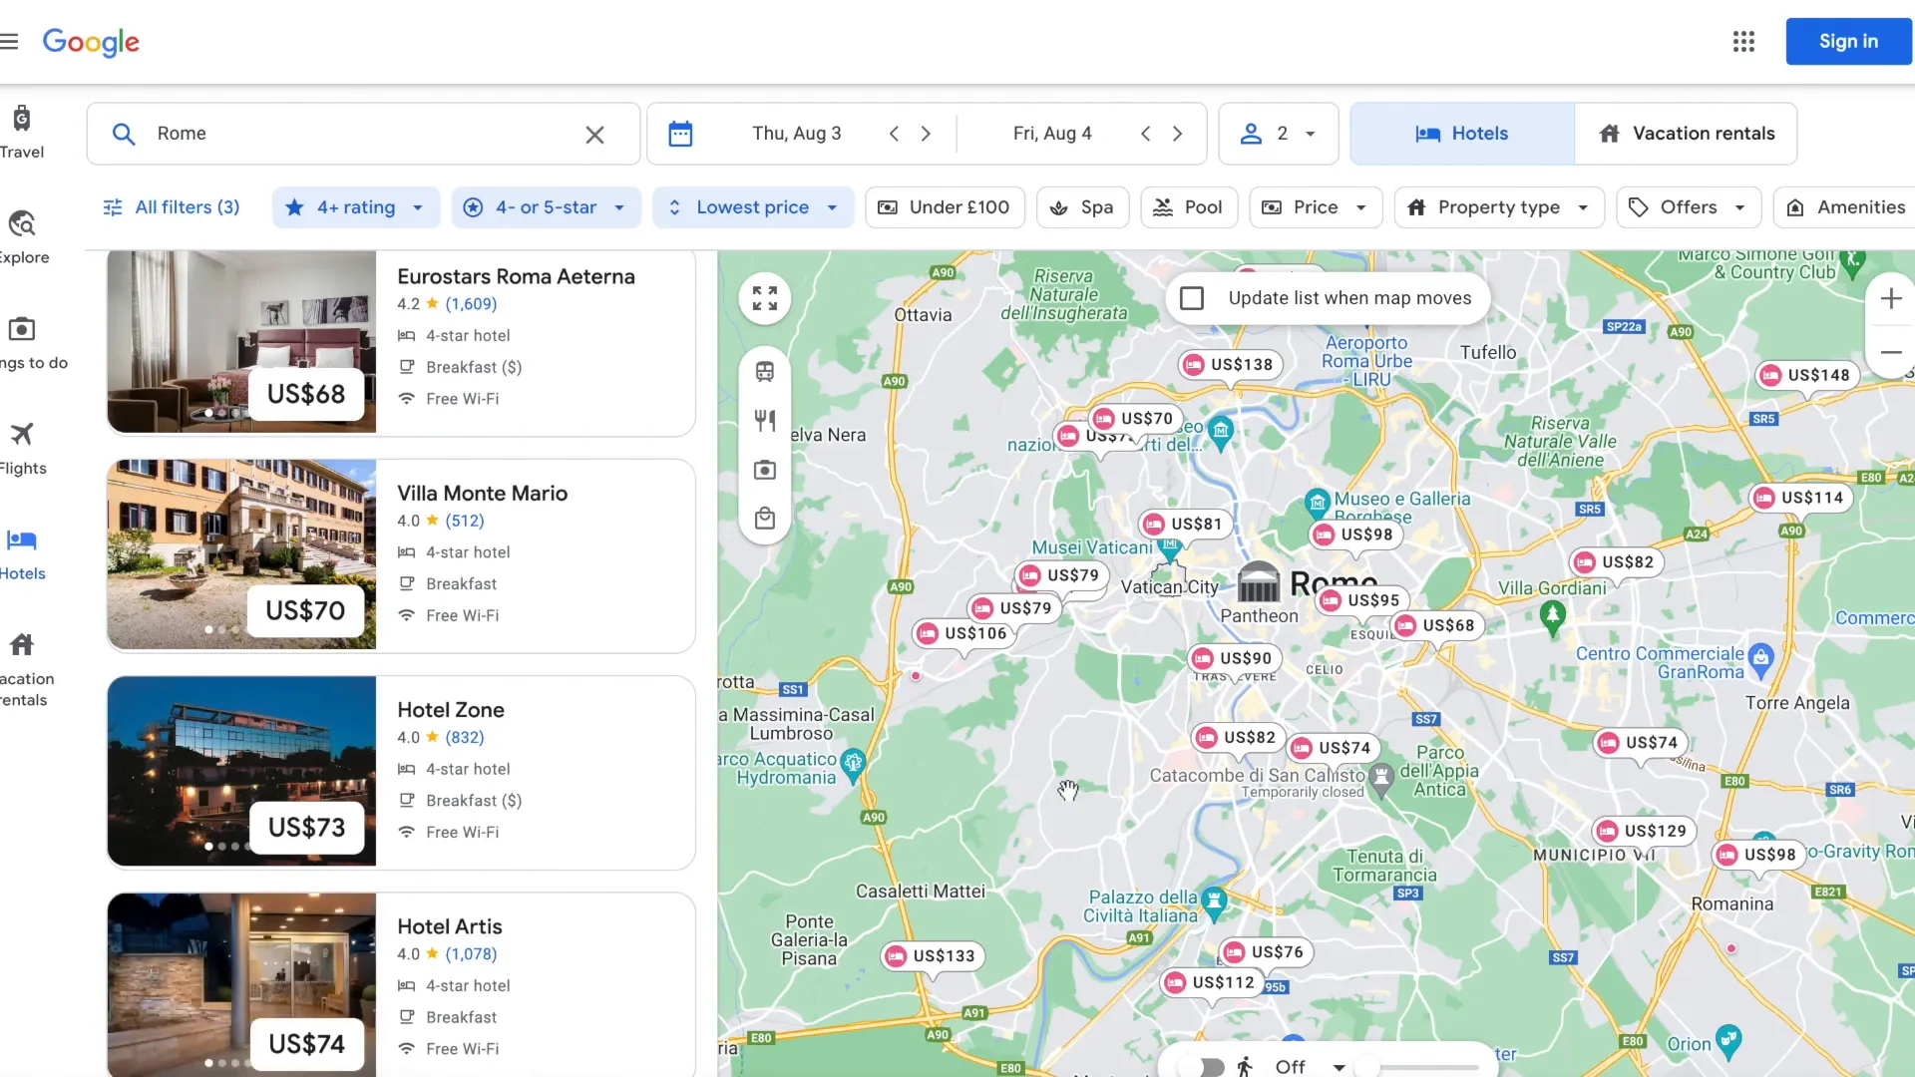1915x1077 pixels.
Task: Toggle the Pool filter chip
Action: click(1188, 207)
